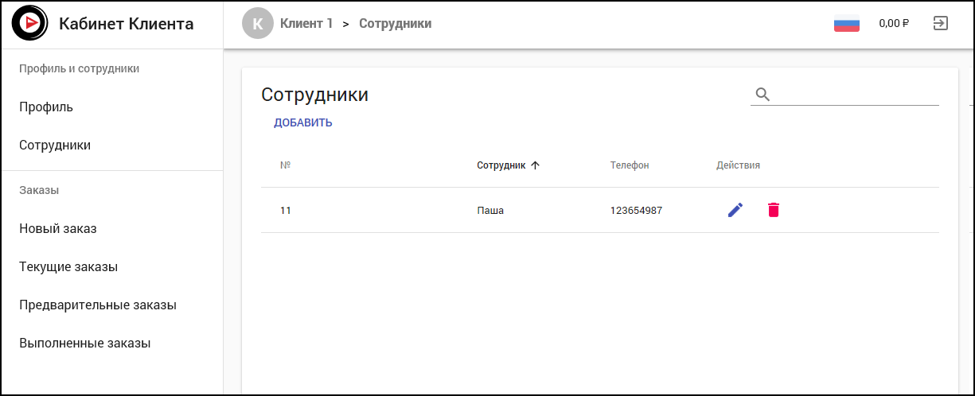Image resolution: width=975 pixels, height=396 pixels.
Task: Click the Клиент 1 avatar circle
Action: click(257, 24)
